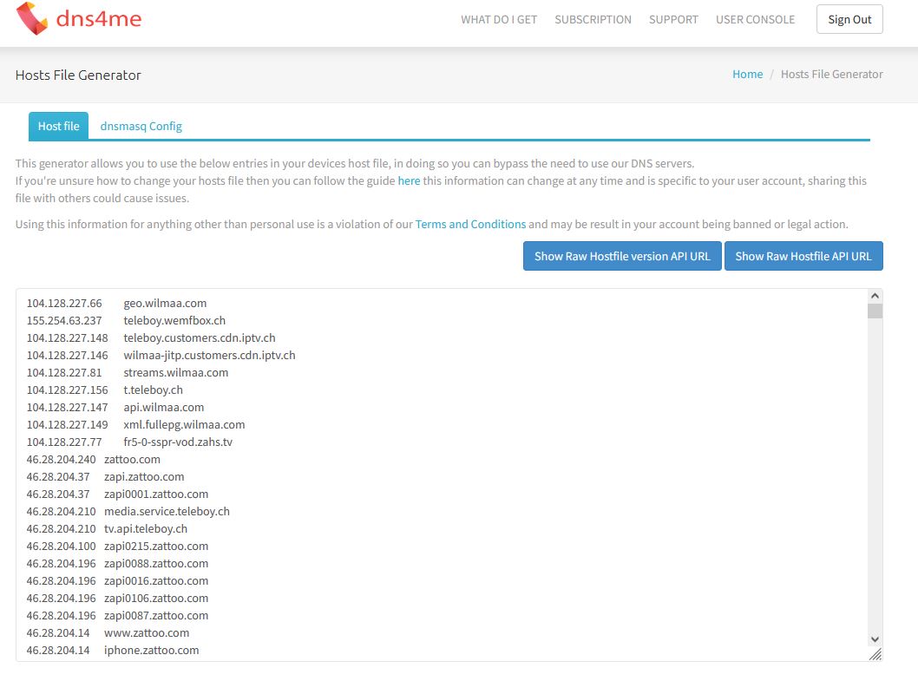The width and height of the screenshot is (918, 681).
Task: Select the Host file tab
Action: 58,126
